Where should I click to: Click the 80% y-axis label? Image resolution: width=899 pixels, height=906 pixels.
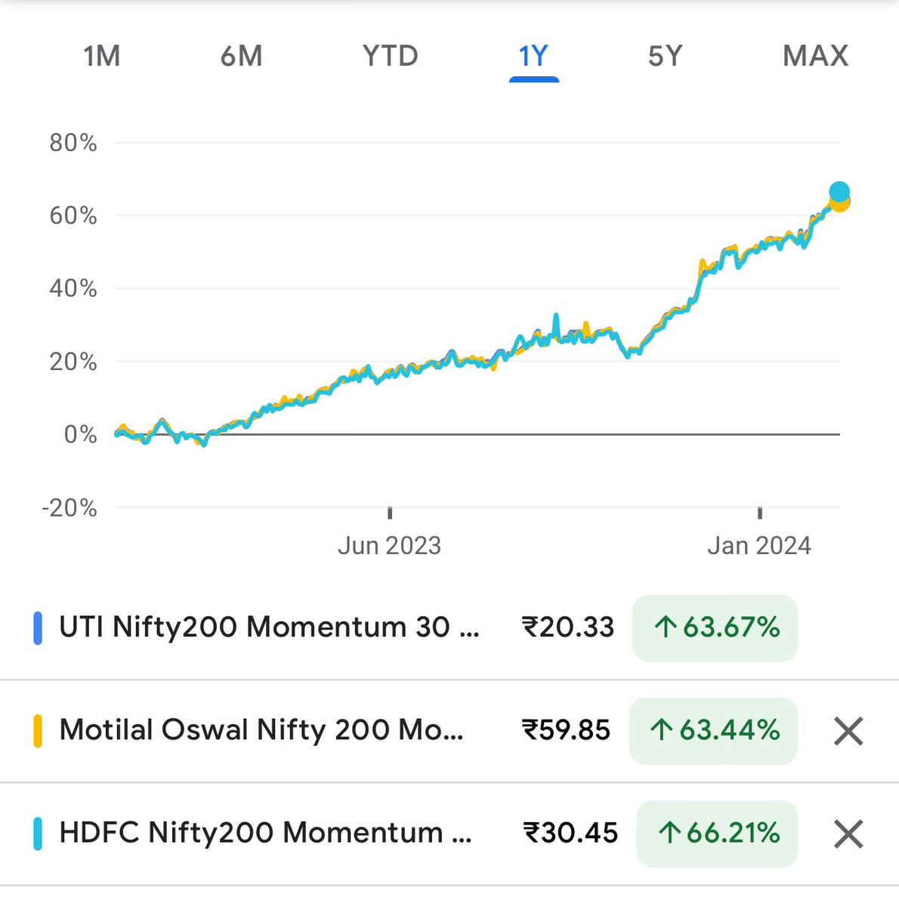(73, 143)
